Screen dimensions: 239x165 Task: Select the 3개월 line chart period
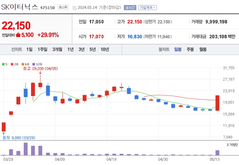[x=57, y=49]
